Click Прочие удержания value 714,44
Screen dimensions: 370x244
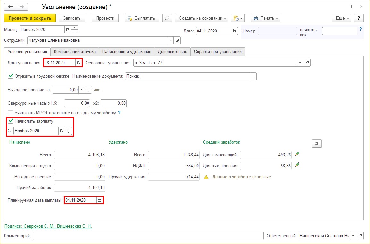(x=174, y=177)
